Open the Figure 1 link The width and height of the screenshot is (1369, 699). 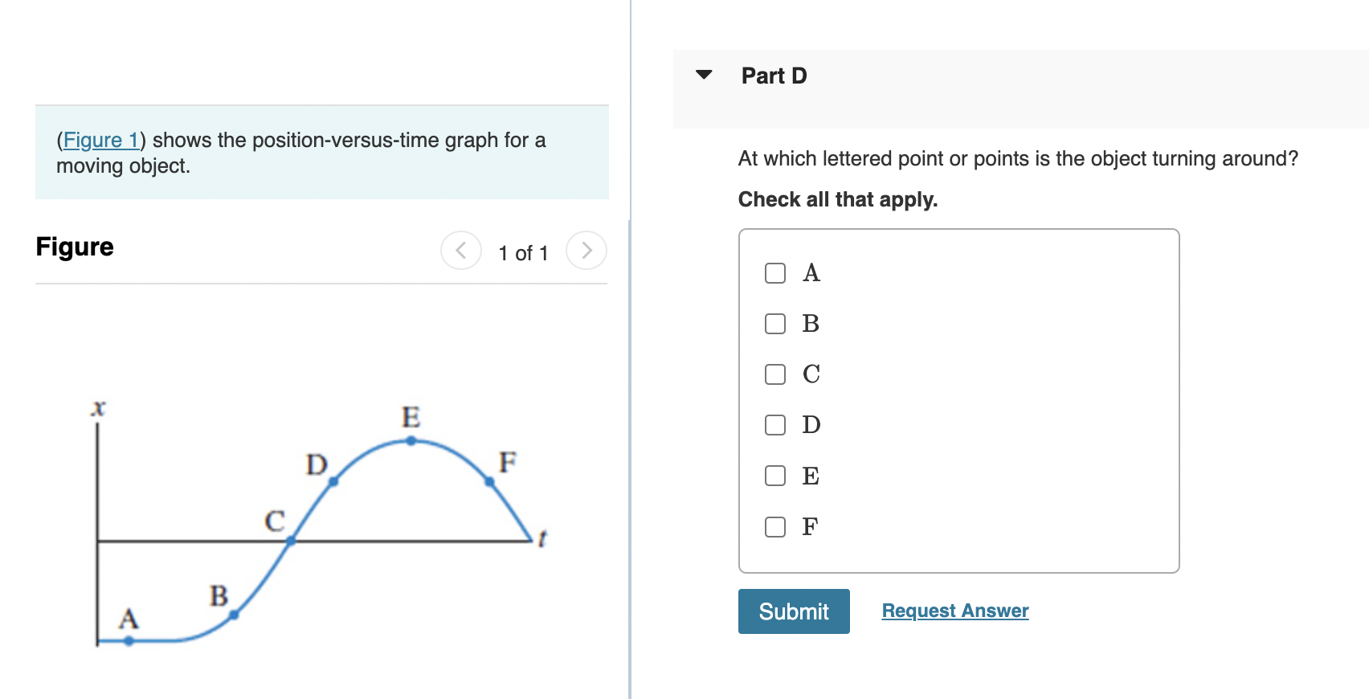point(101,140)
